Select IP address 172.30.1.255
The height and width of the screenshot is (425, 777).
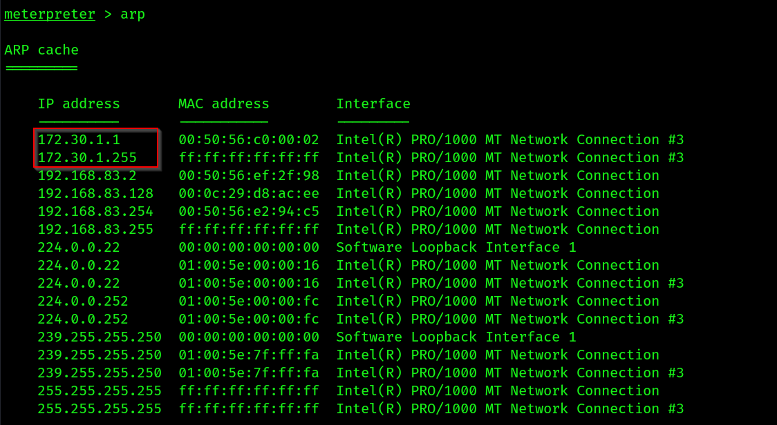[x=87, y=157]
